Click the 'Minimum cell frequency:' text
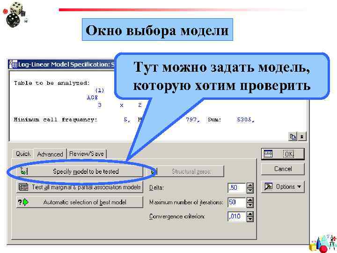337x253 pixels. (56, 119)
